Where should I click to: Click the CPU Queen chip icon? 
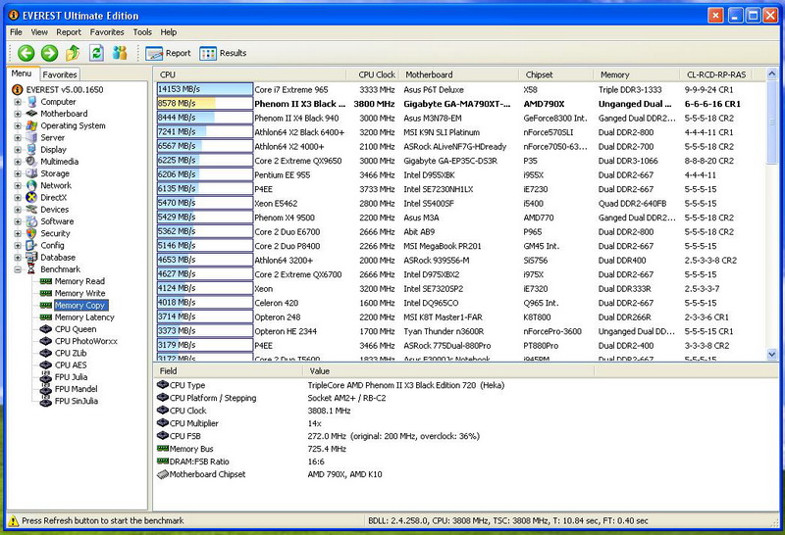coord(46,329)
